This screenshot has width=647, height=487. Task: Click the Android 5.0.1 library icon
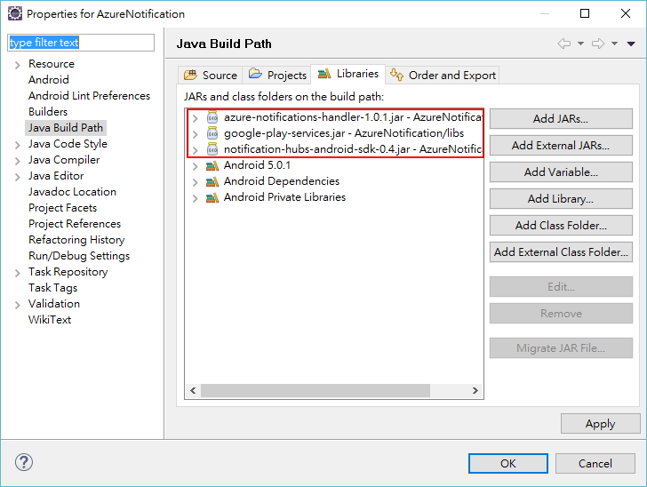212,165
